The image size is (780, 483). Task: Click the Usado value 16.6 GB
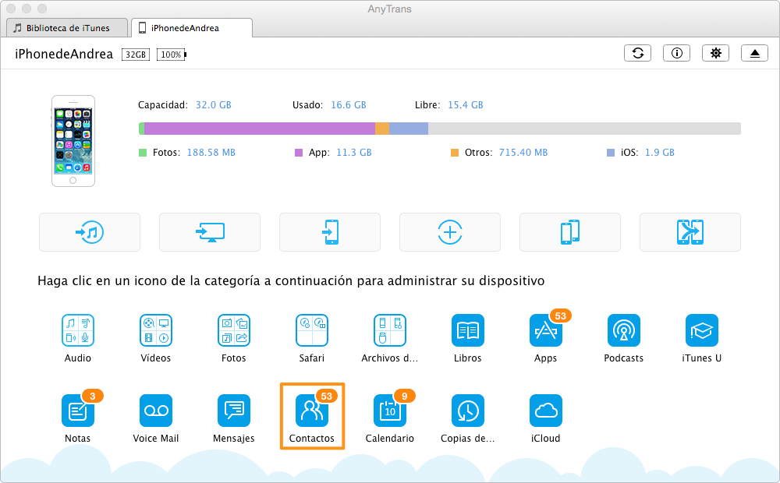pos(349,105)
